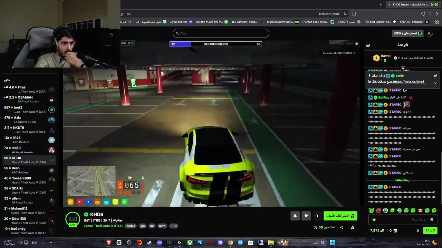This screenshot has width=442, height=248.
Task: Click the report warning triangle icon
Action: 353,227
